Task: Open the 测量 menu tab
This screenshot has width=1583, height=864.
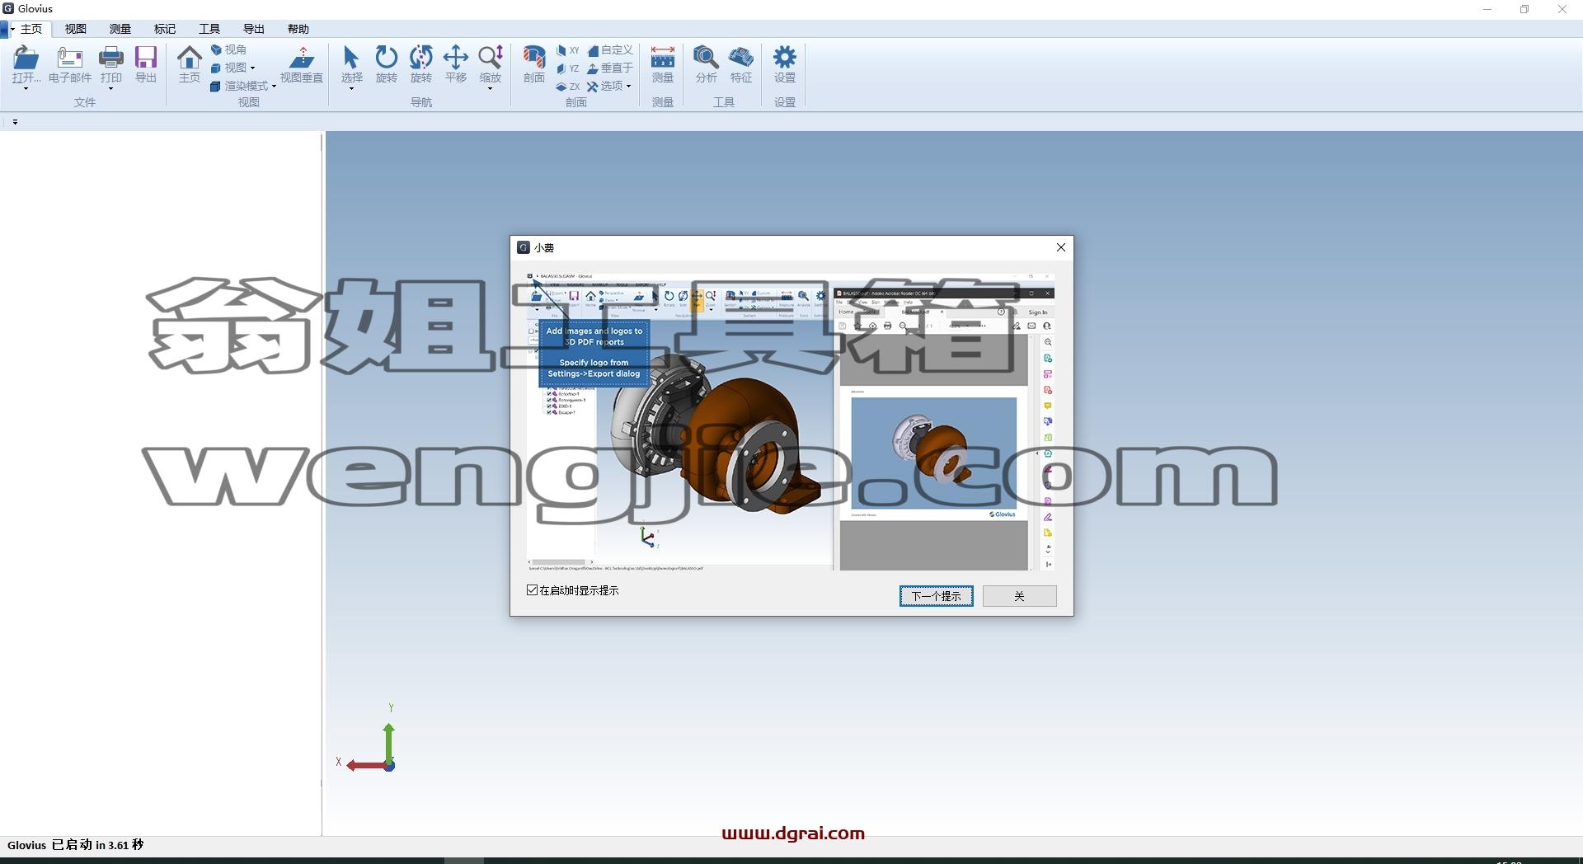Action: (x=120, y=29)
